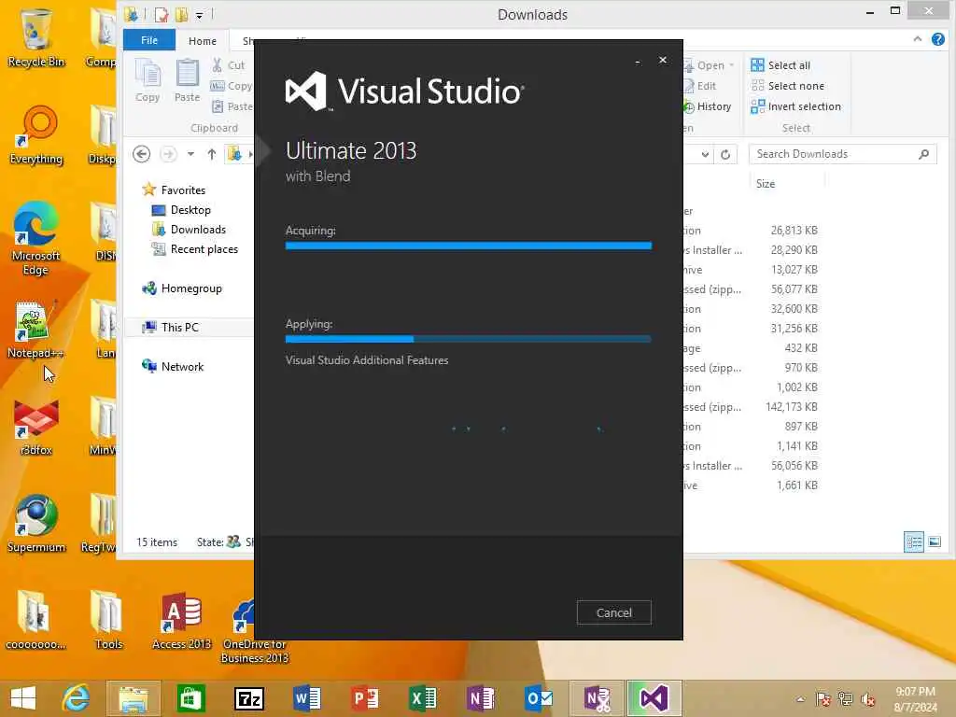Collapse the Explorer ribbon chevron

pyautogui.click(x=918, y=39)
